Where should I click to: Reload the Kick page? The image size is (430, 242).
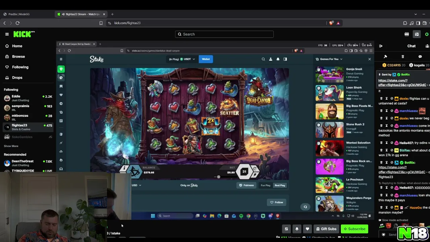17,23
